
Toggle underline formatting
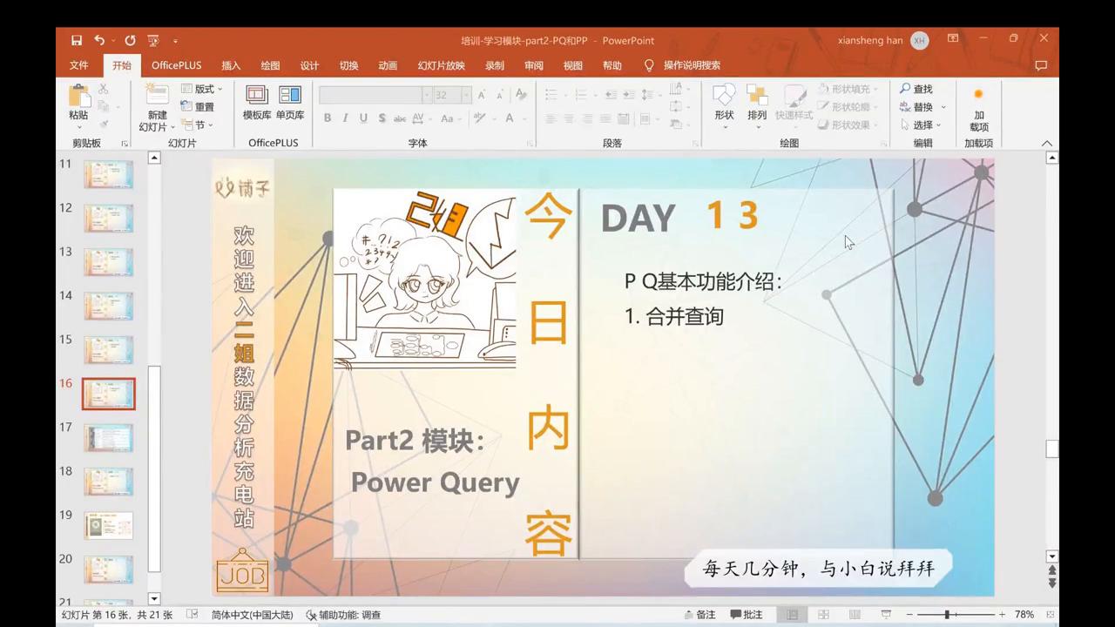point(363,117)
